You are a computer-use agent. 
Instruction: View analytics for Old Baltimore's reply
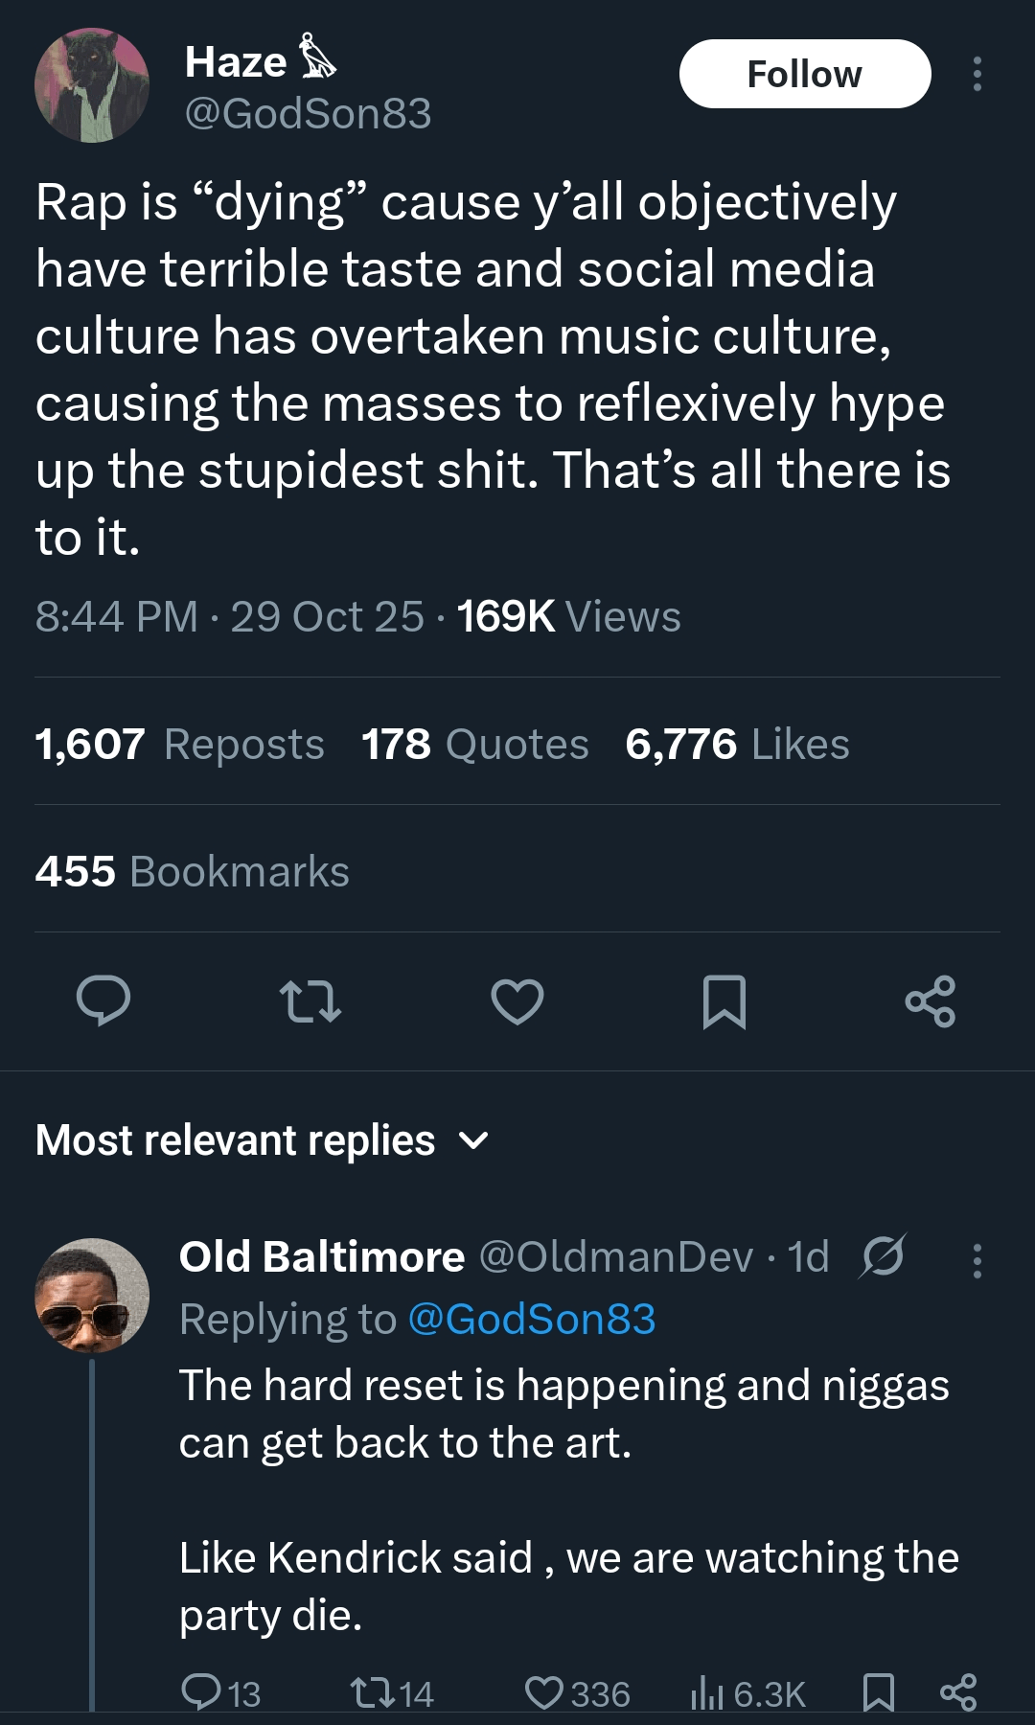click(x=707, y=1693)
